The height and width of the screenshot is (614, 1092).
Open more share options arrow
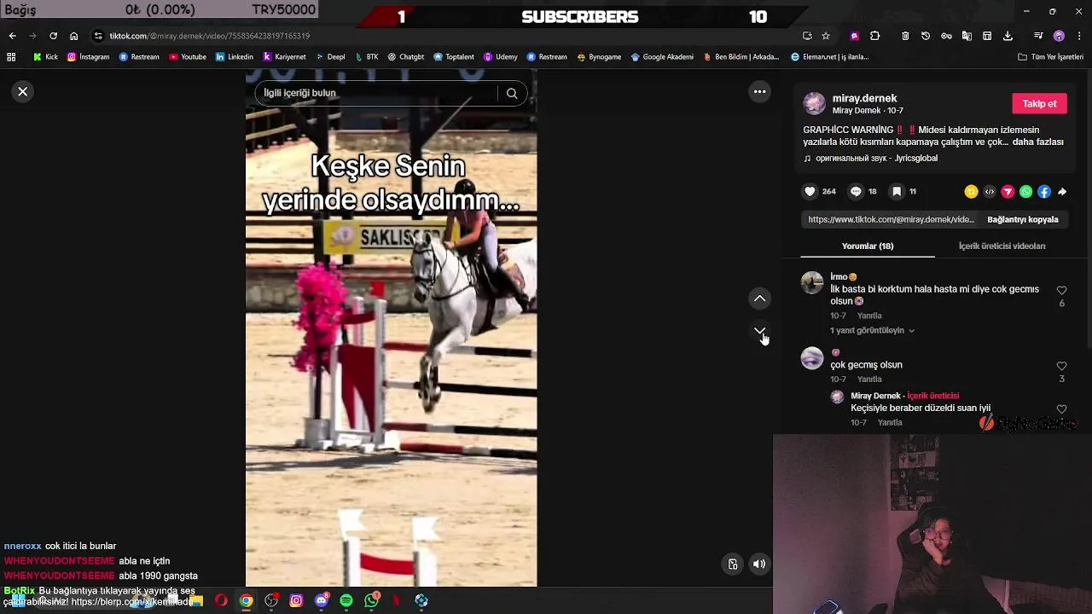(x=1062, y=192)
